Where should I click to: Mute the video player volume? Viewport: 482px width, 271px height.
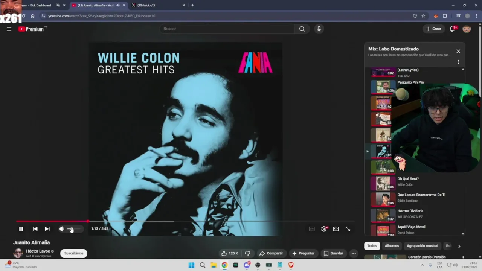[62, 229]
